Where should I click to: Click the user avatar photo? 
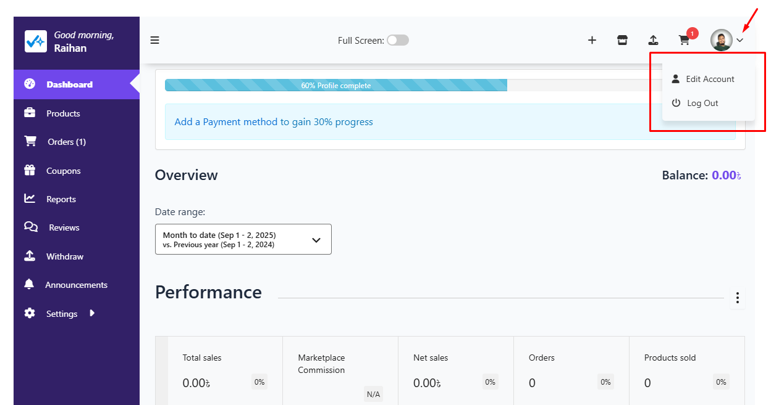coord(721,40)
